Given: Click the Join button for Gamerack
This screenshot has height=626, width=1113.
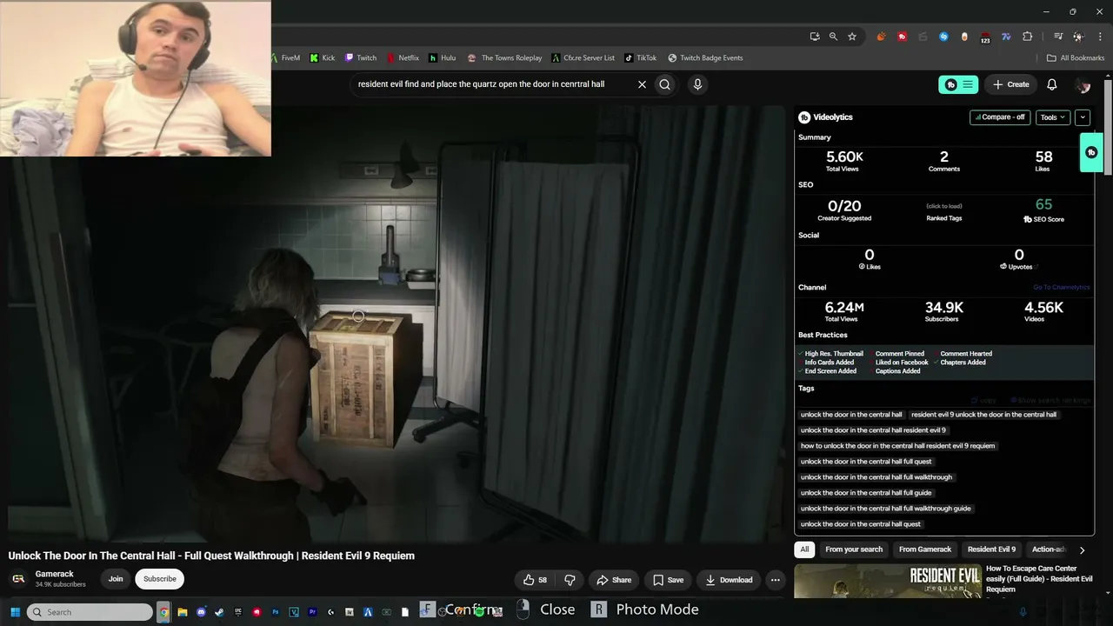Looking at the screenshot, I should (x=116, y=579).
